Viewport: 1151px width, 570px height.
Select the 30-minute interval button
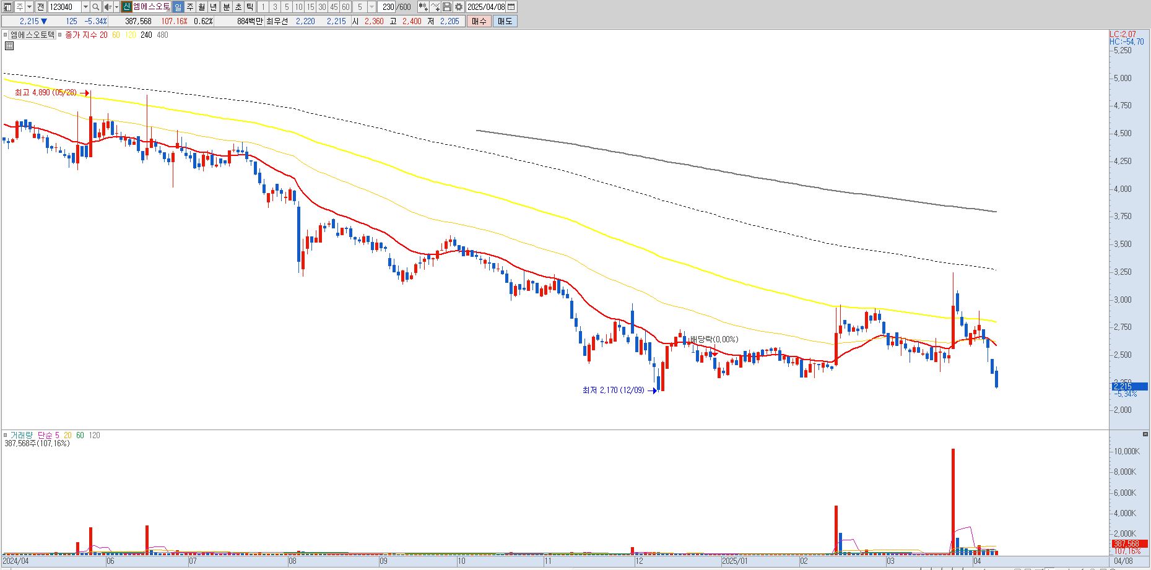click(x=322, y=7)
